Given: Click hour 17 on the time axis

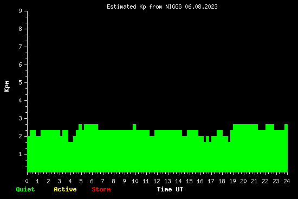Looking at the screenshot, I should 211,181.
